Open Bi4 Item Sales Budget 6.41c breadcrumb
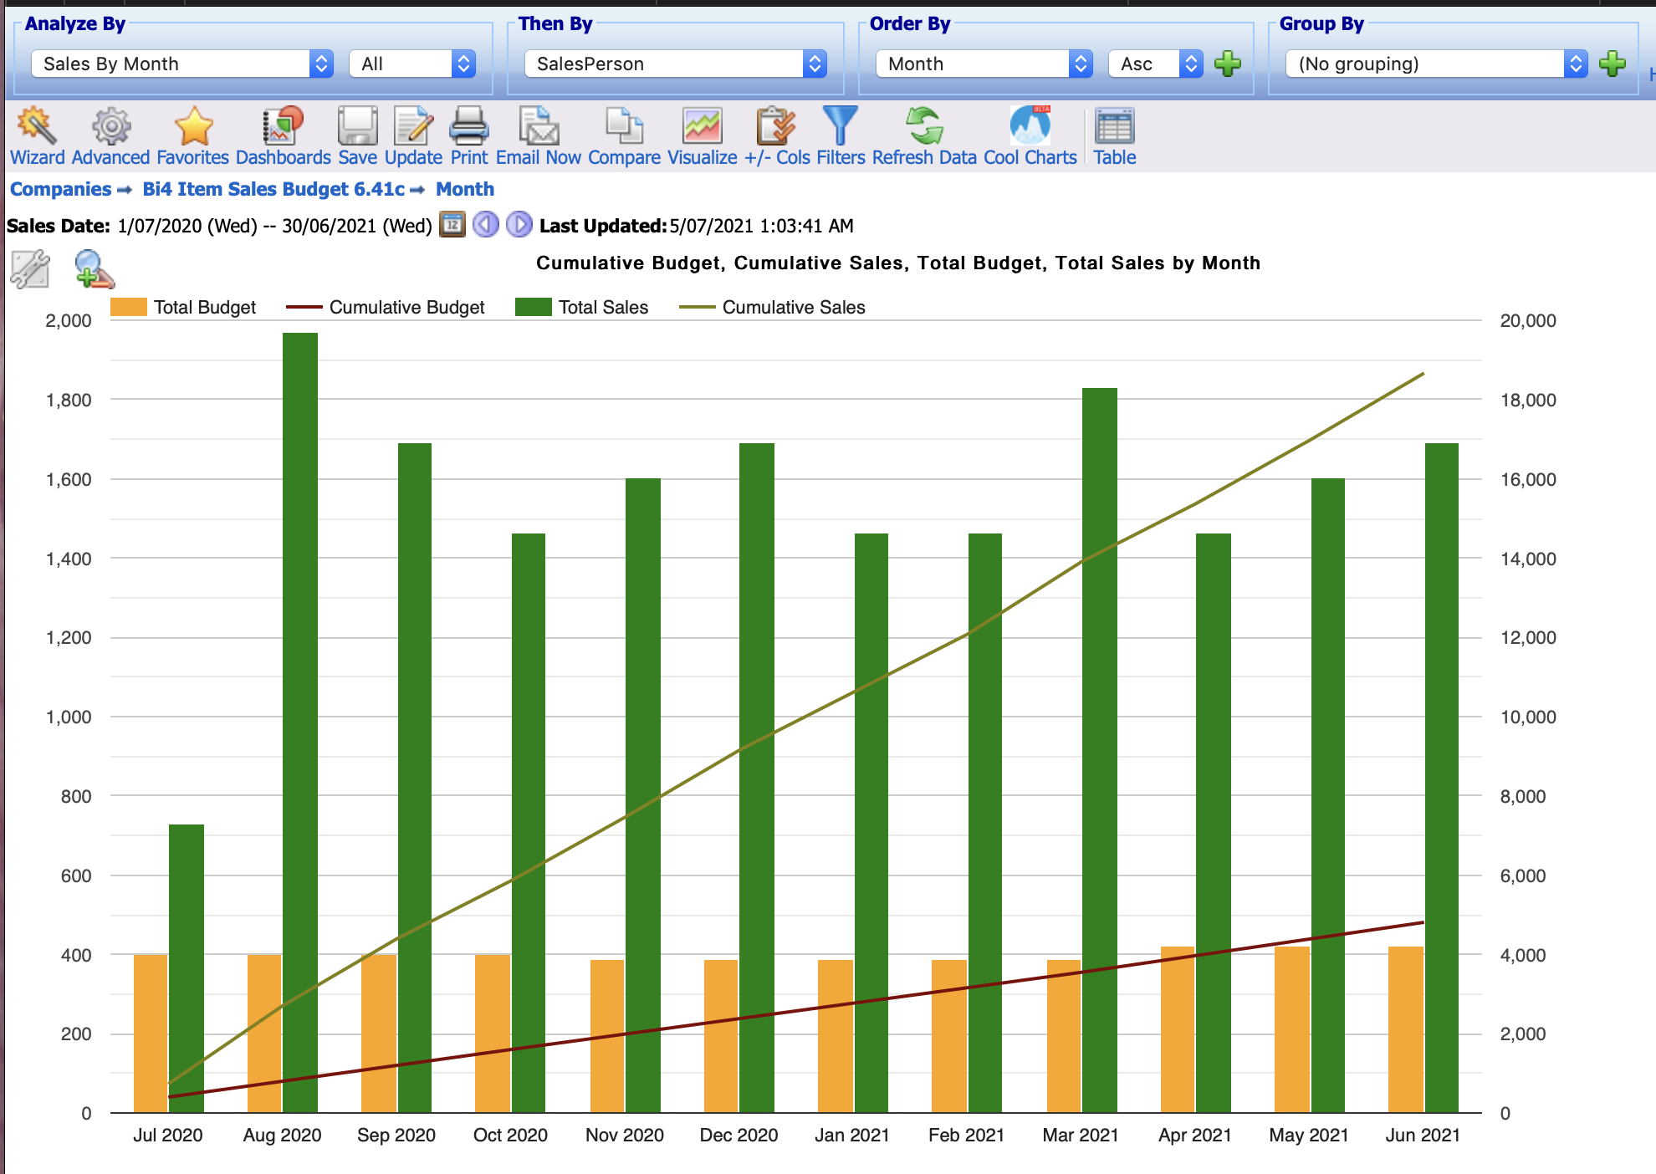Image resolution: width=1656 pixels, height=1174 pixels. 273,189
